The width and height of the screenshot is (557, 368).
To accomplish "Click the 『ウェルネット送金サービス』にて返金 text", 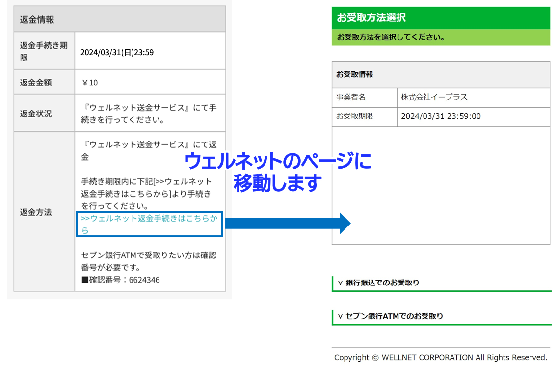I will coord(149,151).
